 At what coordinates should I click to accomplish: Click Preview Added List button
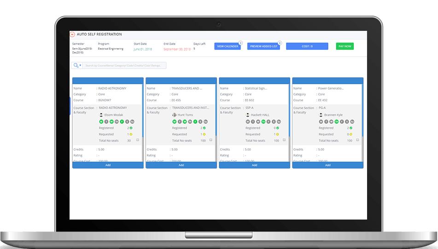[264, 46]
